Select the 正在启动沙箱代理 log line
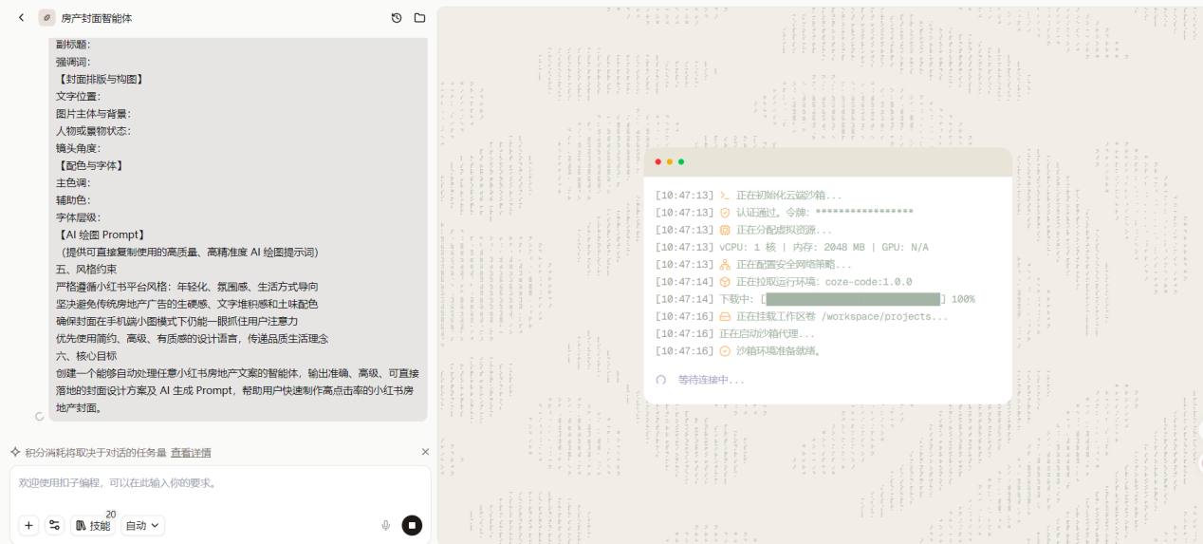Screen dimensions: 1203x544 (735, 333)
